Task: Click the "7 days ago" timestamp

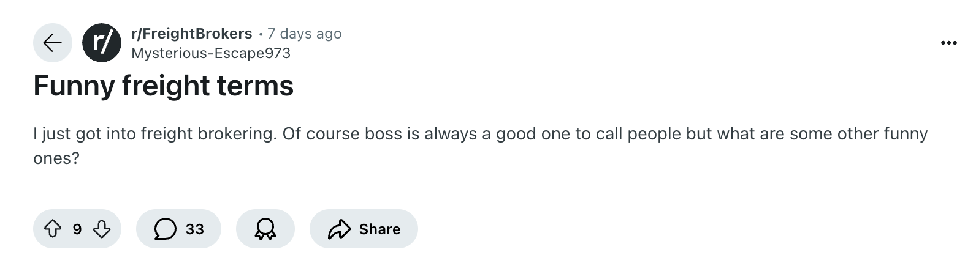Action: point(304,34)
